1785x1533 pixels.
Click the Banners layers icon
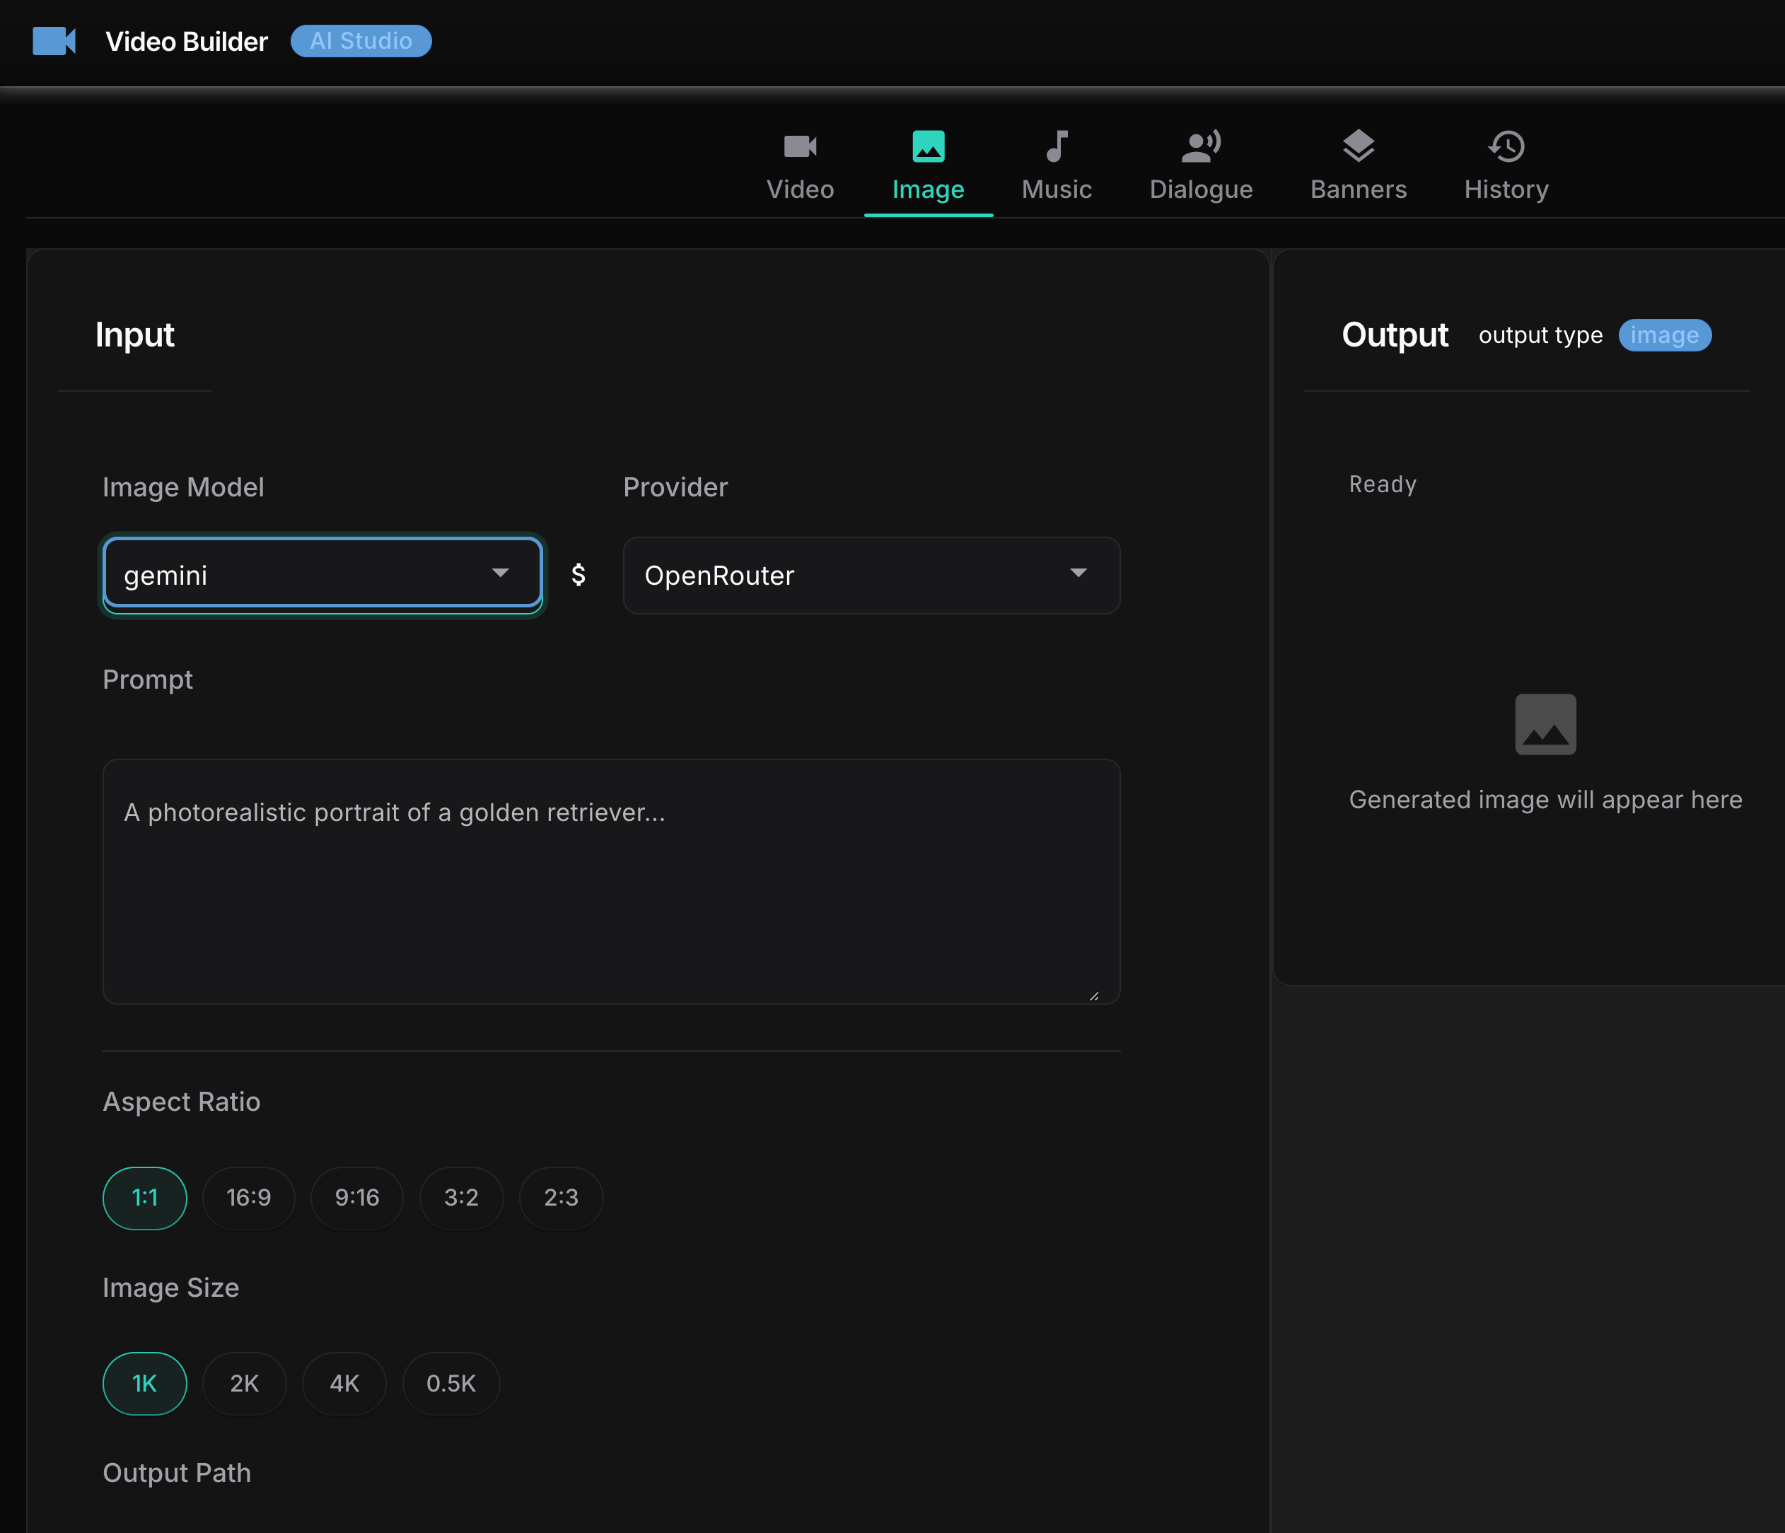1358,146
